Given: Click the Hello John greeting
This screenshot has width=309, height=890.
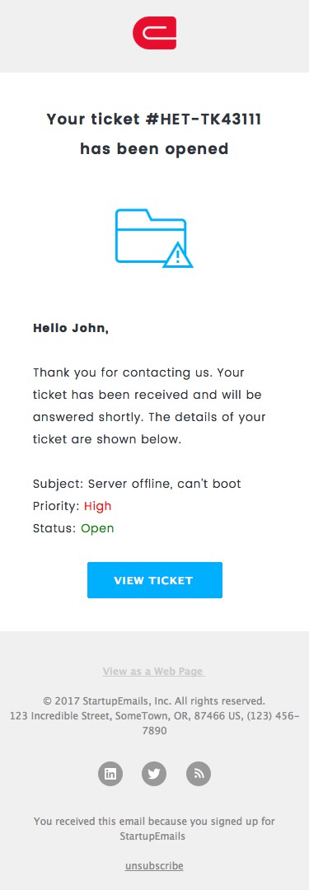Looking at the screenshot, I should [71, 328].
